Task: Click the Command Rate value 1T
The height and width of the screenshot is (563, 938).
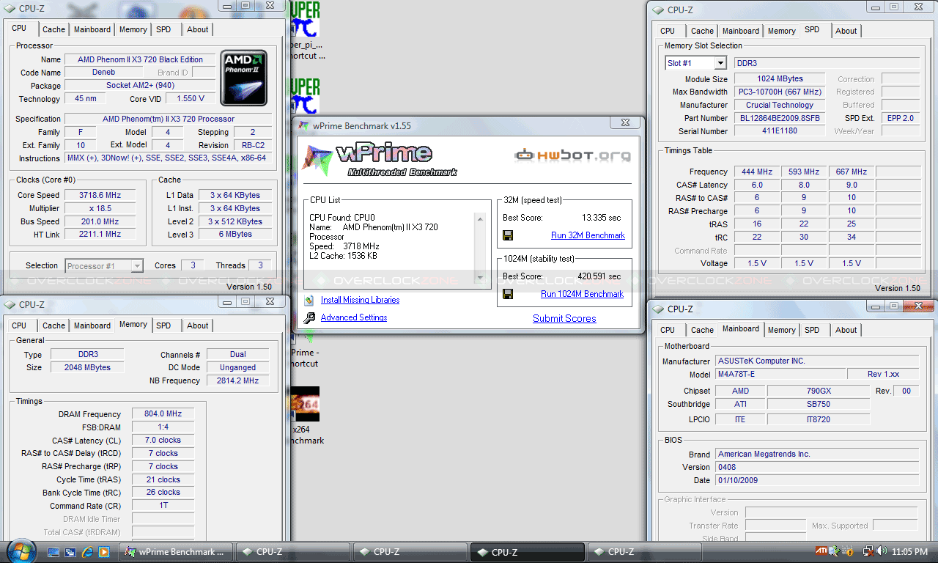Action: [163, 506]
